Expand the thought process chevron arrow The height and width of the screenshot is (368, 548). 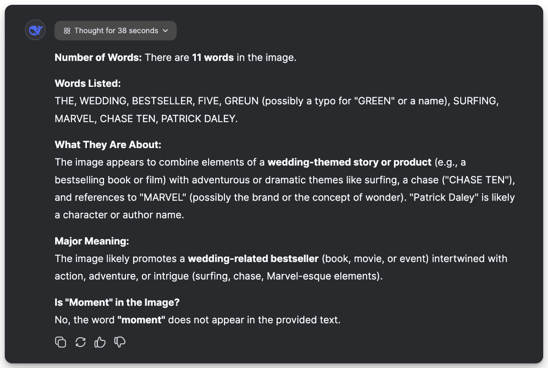166,31
